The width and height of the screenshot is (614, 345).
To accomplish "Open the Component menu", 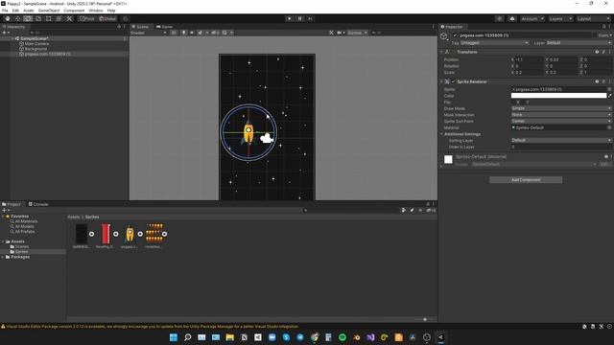I will (74, 11).
